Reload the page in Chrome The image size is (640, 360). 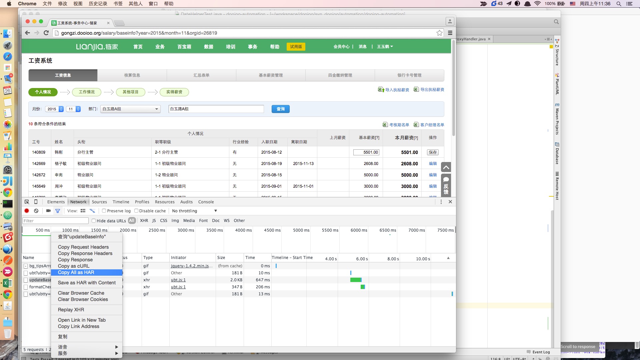pos(46,33)
